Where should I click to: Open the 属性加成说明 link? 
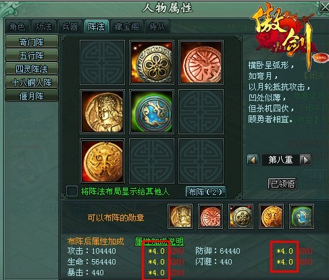159,242
